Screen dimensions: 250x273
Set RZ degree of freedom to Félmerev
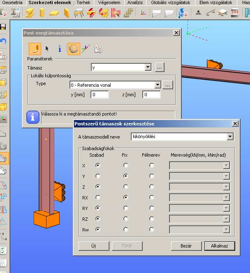tap(152, 219)
